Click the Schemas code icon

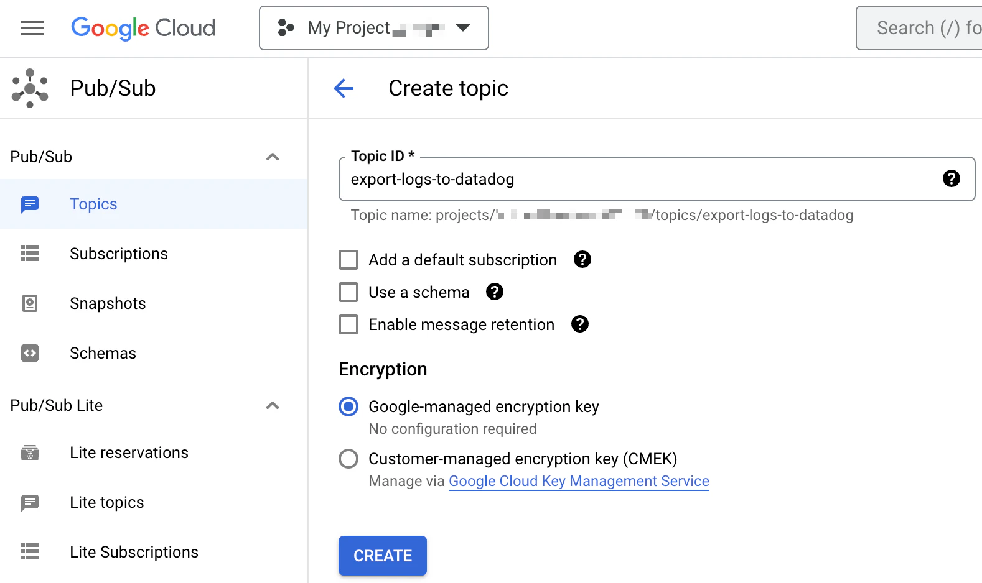30,353
